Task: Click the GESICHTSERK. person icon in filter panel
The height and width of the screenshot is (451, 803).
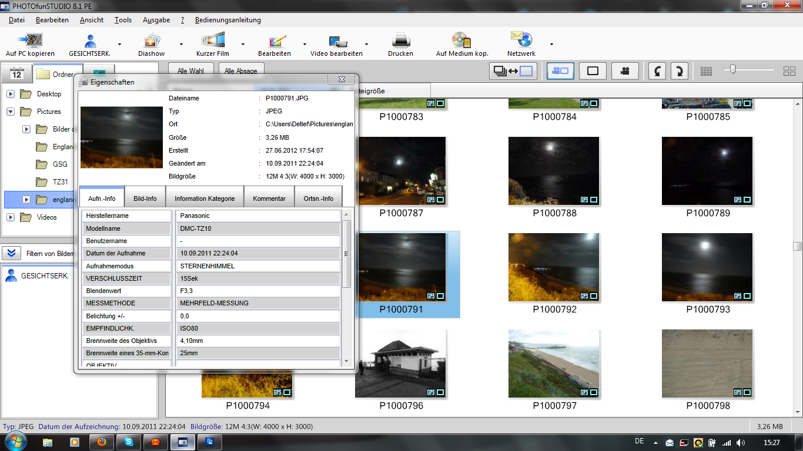Action: click(x=11, y=275)
